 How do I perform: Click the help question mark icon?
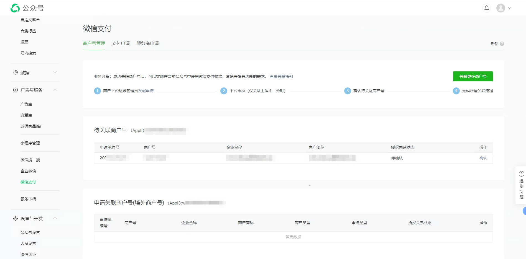[502, 44]
